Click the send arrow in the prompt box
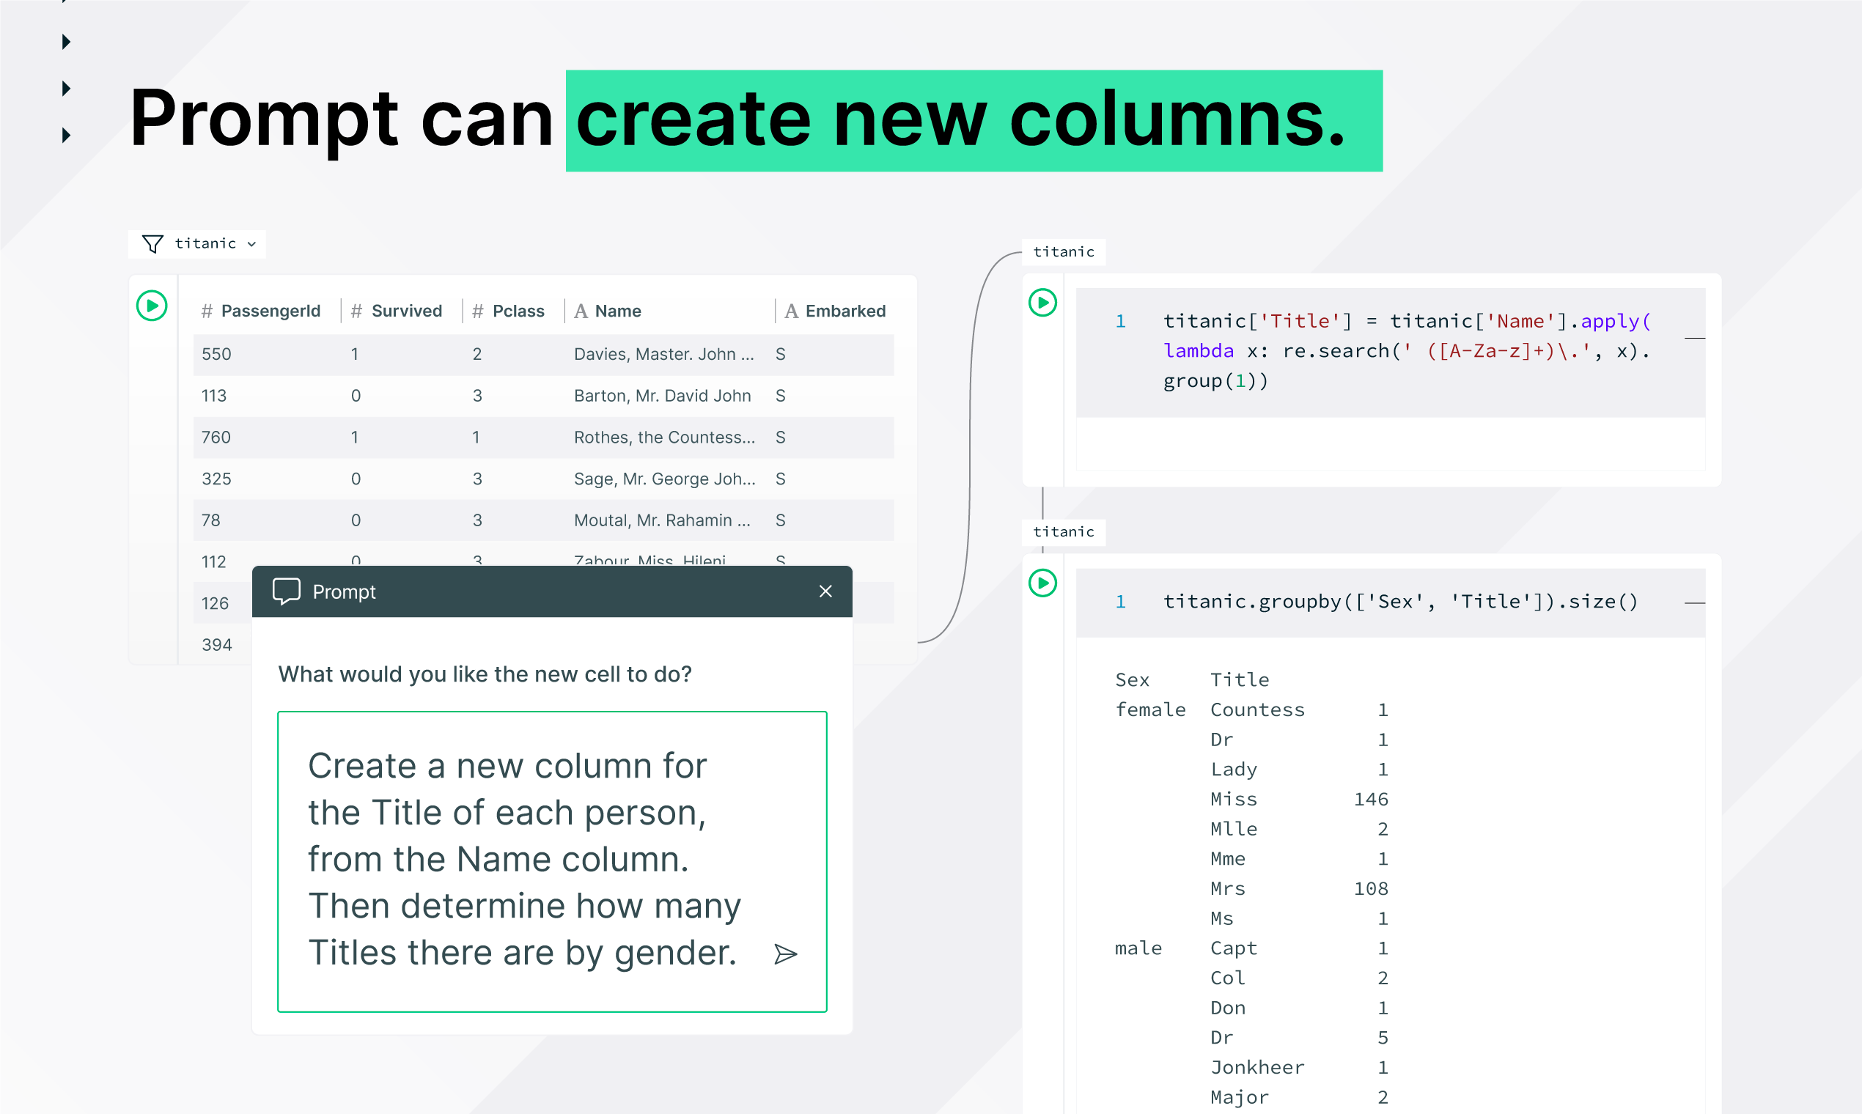Viewport: 1862px width, 1114px height. point(785,953)
